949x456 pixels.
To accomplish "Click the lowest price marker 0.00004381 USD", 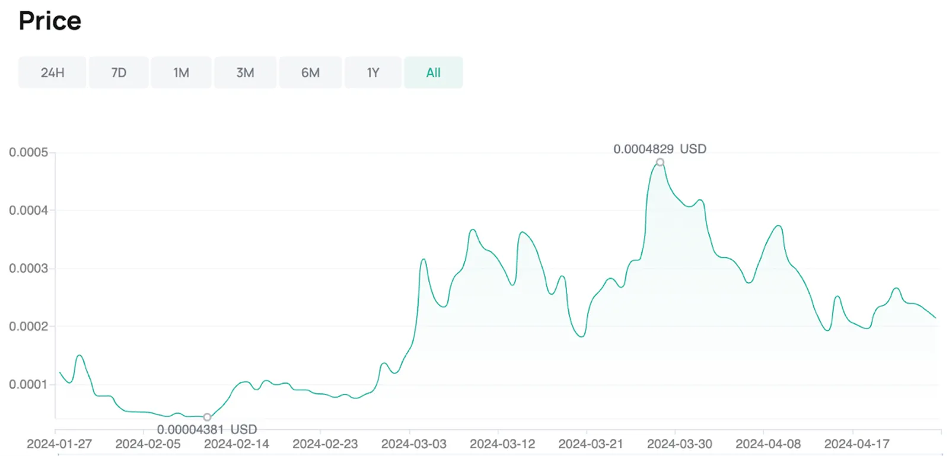I will (207, 417).
